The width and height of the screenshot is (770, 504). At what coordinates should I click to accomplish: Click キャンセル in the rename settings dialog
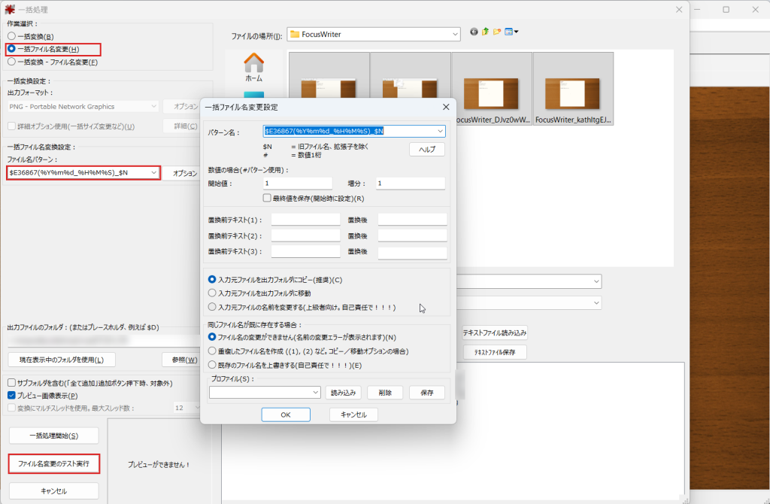pos(353,414)
